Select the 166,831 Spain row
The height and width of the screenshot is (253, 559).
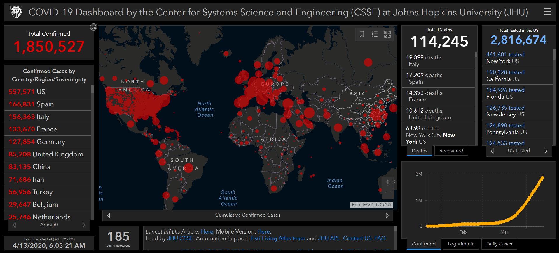(48, 104)
